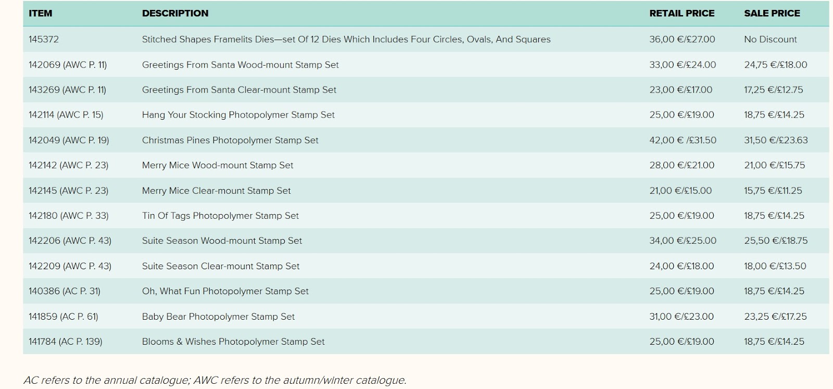Click sale price 25,50 €/£18.75
This screenshot has height=389, width=833.
[776, 241]
